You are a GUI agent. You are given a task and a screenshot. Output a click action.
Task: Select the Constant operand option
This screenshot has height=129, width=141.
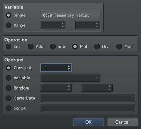(9, 68)
